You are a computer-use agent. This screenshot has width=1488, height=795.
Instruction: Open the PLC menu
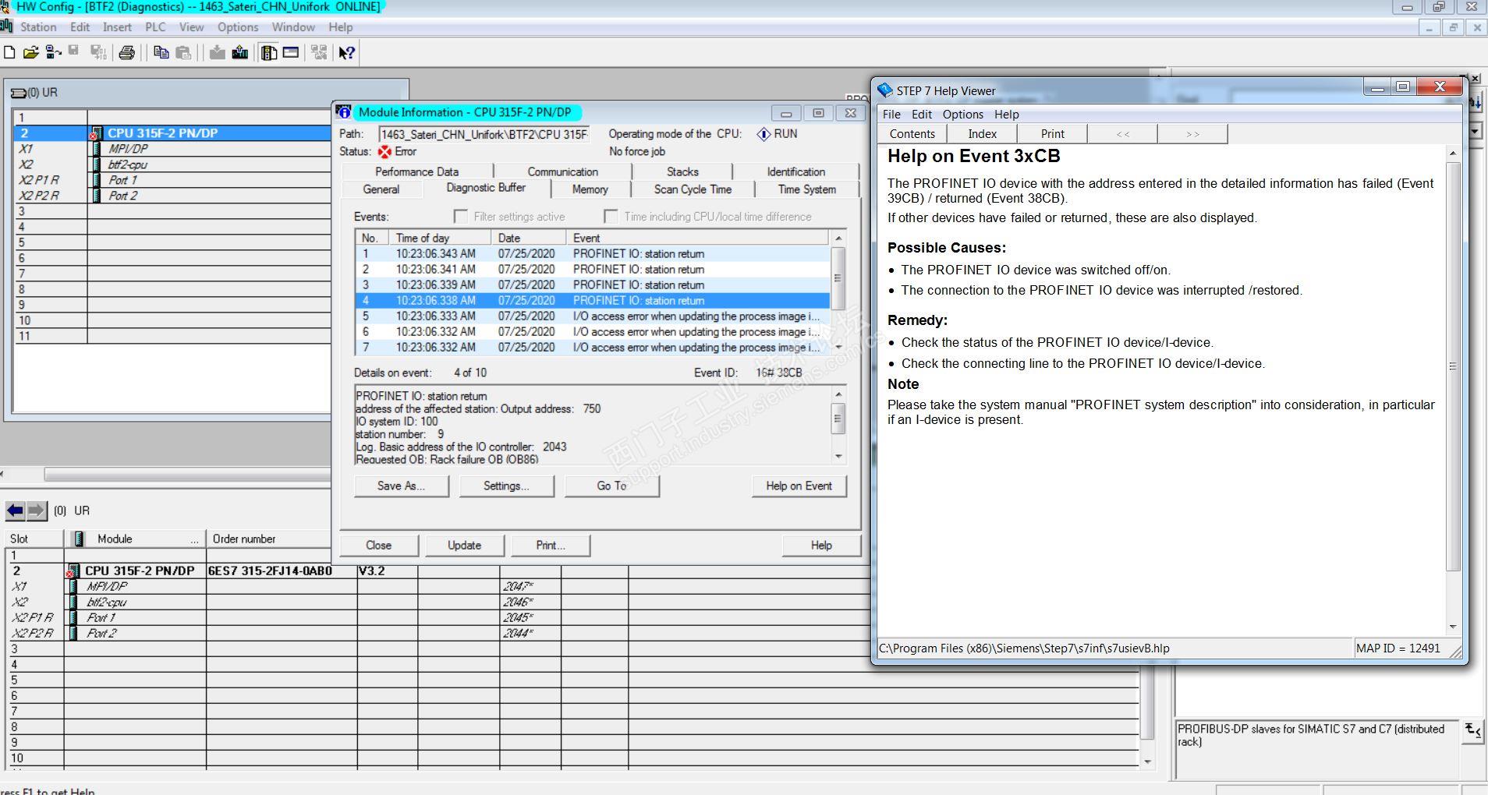(155, 27)
